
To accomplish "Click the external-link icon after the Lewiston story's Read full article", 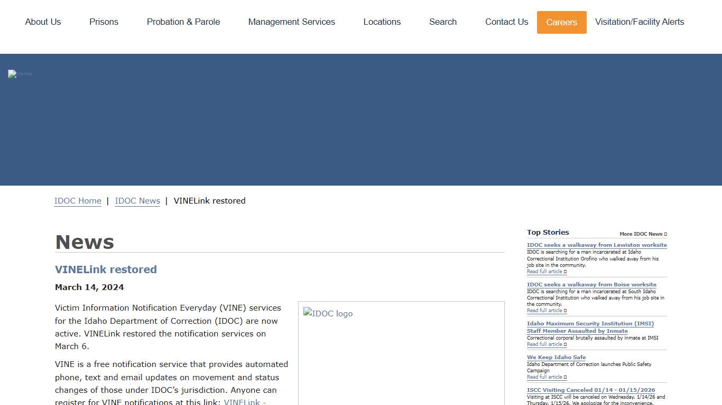I will point(565,271).
